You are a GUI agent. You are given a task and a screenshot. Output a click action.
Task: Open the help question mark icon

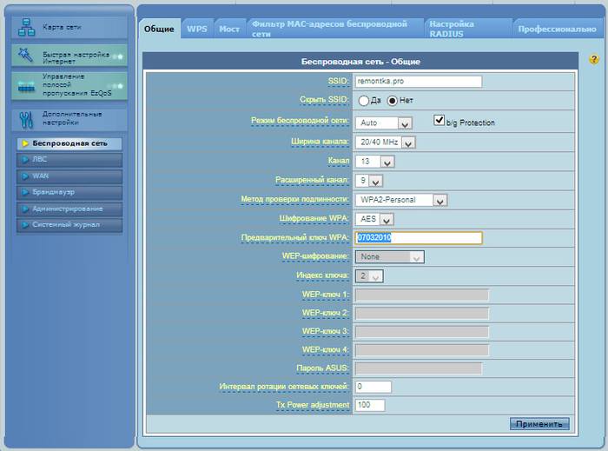click(x=594, y=60)
